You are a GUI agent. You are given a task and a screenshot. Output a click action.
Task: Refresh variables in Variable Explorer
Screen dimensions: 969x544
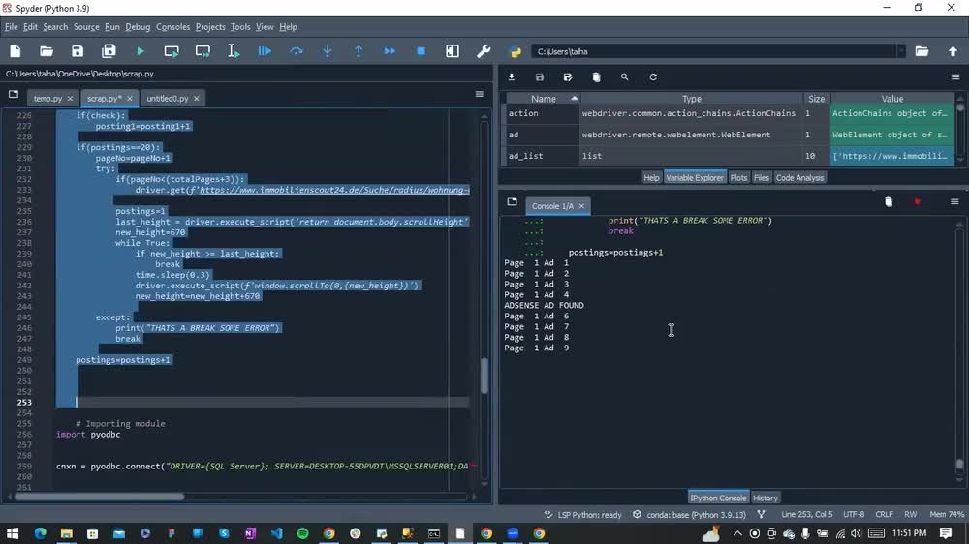(x=653, y=77)
